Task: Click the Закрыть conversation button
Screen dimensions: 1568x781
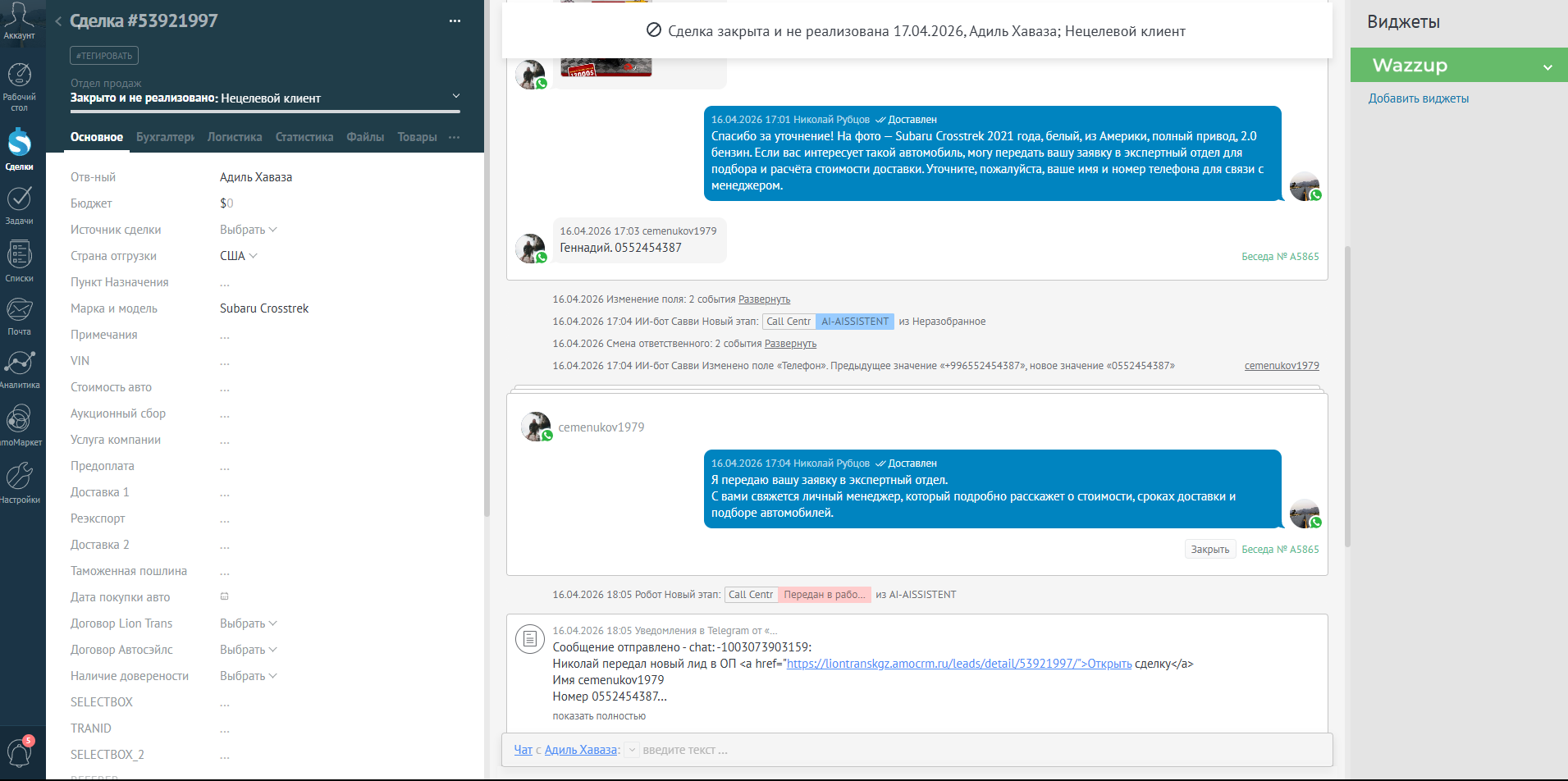Action: pyautogui.click(x=1210, y=550)
